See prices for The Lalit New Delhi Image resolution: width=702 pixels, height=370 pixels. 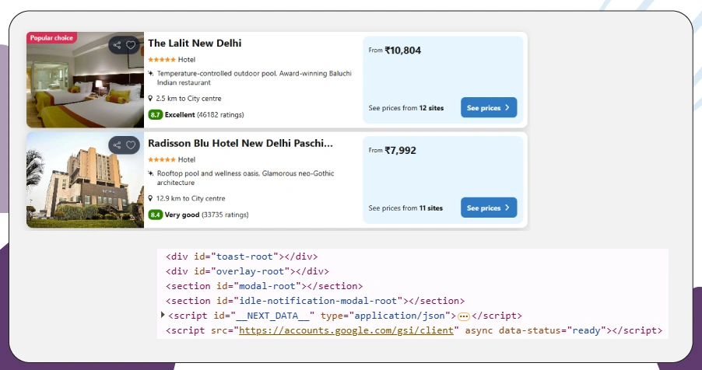click(x=489, y=107)
